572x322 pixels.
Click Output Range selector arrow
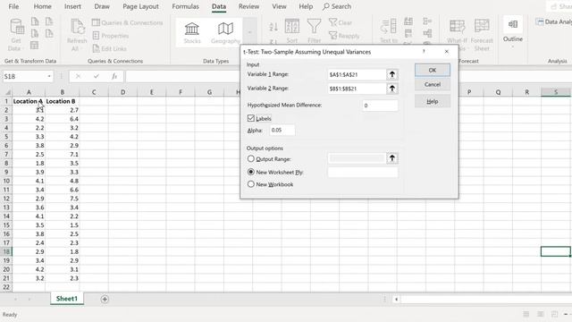(392, 158)
